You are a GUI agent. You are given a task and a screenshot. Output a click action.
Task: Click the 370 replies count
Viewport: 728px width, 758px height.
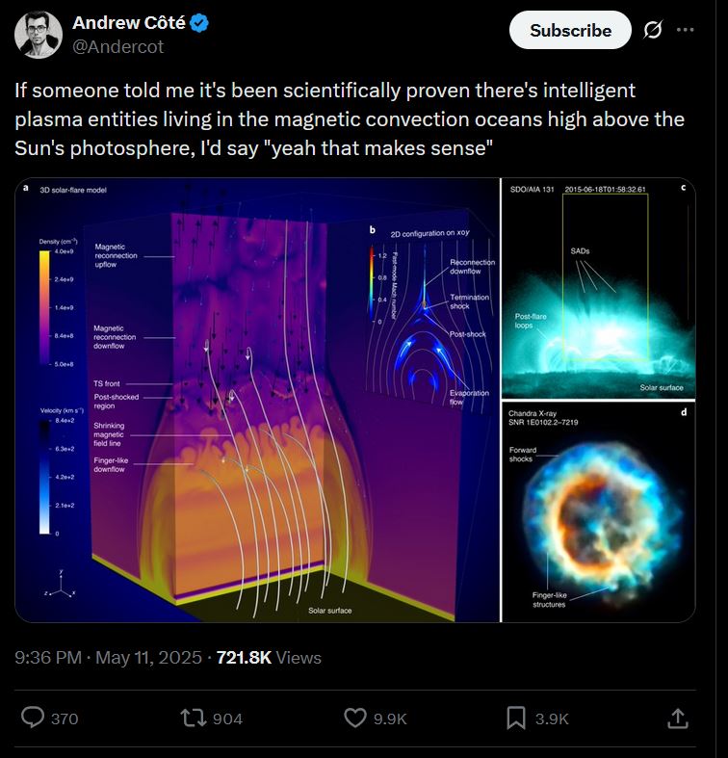[x=64, y=719]
